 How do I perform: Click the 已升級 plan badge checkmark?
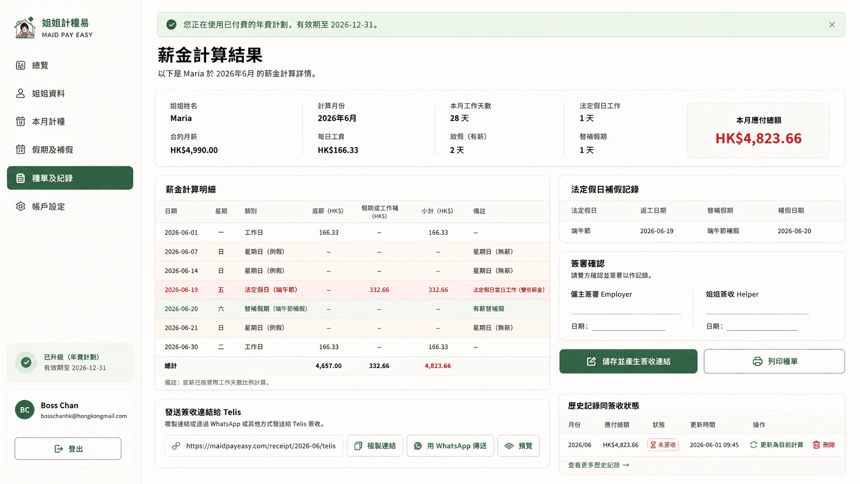click(26, 363)
